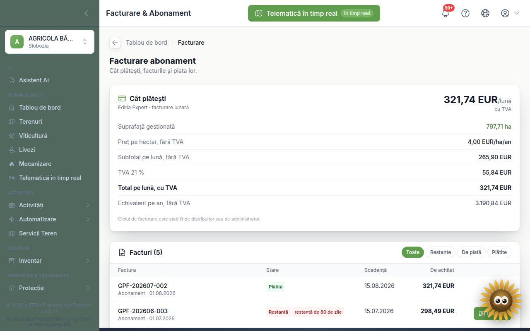Collapse the sidebar with the chevron icon
Image resolution: width=530 pixels, height=331 pixels.
pyautogui.click(x=86, y=13)
